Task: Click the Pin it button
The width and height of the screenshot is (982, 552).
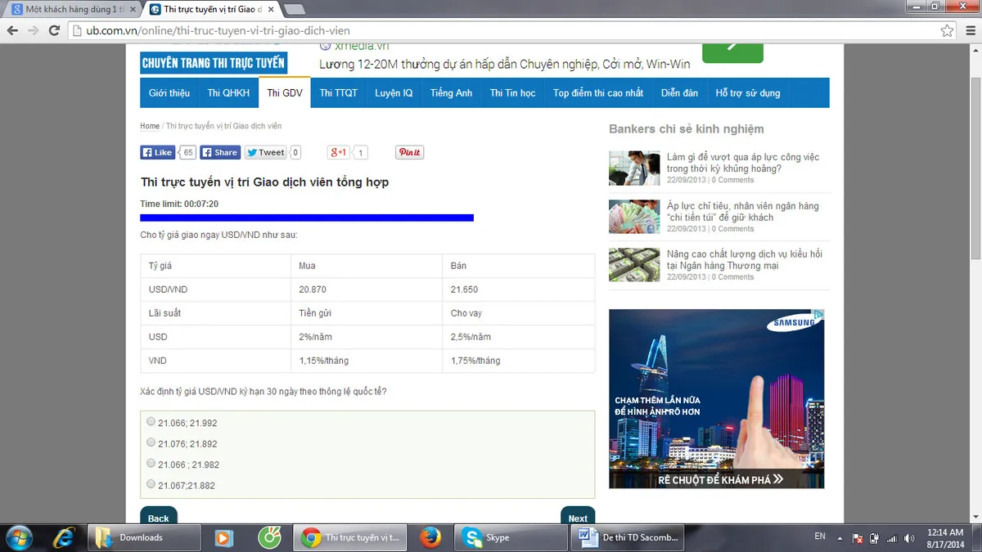Action: (x=409, y=152)
